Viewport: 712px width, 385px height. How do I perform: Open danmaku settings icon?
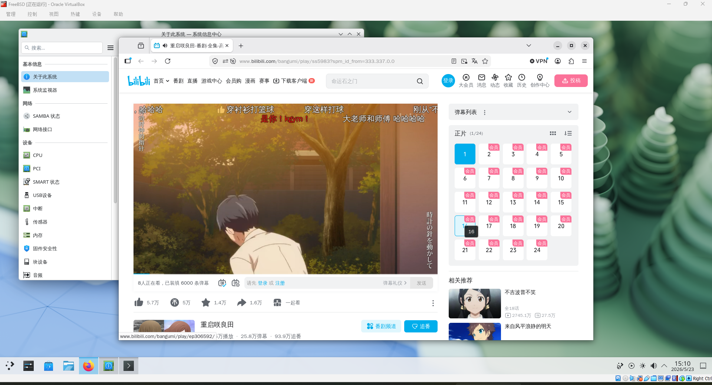pos(235,283)
